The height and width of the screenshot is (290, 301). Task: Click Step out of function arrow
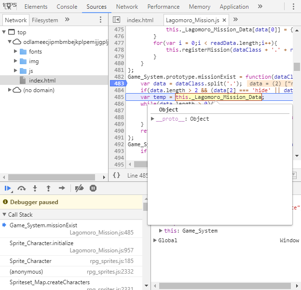coord(48,188)
